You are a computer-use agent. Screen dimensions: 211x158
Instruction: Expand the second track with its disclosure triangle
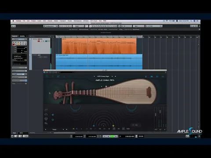30,55
